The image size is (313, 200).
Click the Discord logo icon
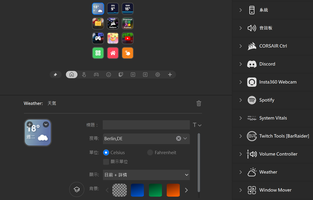click(252, 64)
